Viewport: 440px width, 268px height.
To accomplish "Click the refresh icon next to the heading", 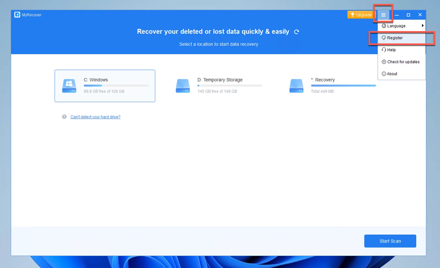I will tap(297, 32).
